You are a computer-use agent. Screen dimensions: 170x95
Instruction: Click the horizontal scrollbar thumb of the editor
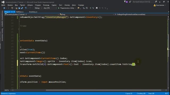(103, 90)
